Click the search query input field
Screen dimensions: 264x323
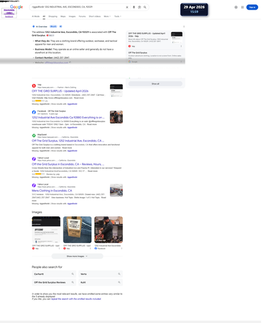pyautogui.click(x=78, y=7)
